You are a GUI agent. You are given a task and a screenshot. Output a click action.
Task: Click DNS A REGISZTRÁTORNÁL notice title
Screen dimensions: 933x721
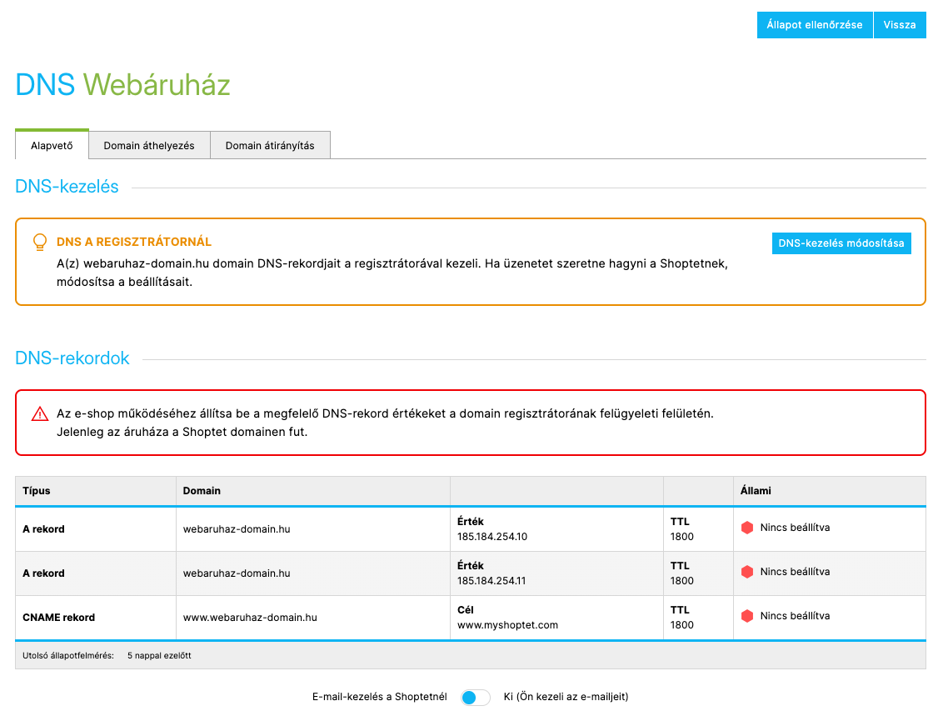134,242
